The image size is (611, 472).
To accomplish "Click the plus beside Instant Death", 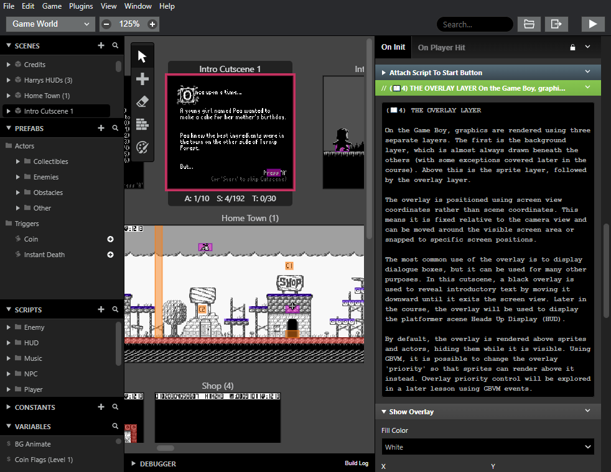I will [110, 255].
